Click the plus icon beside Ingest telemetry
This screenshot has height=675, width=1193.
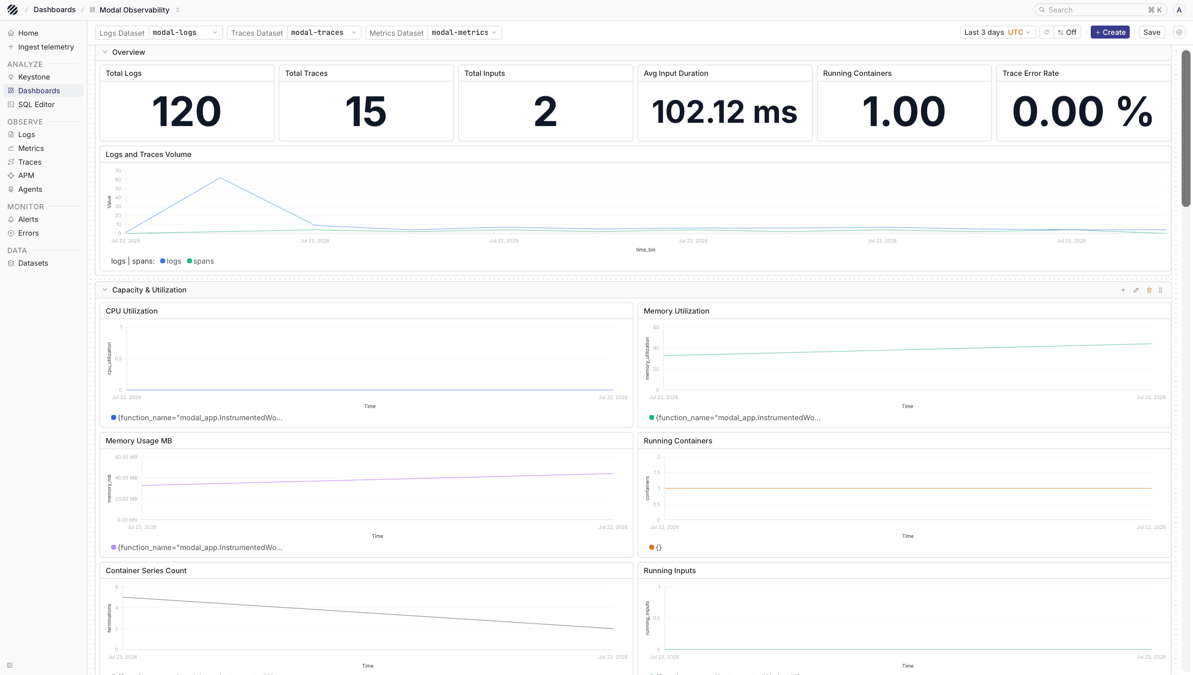pyautogui.click(x=11, y=47)
